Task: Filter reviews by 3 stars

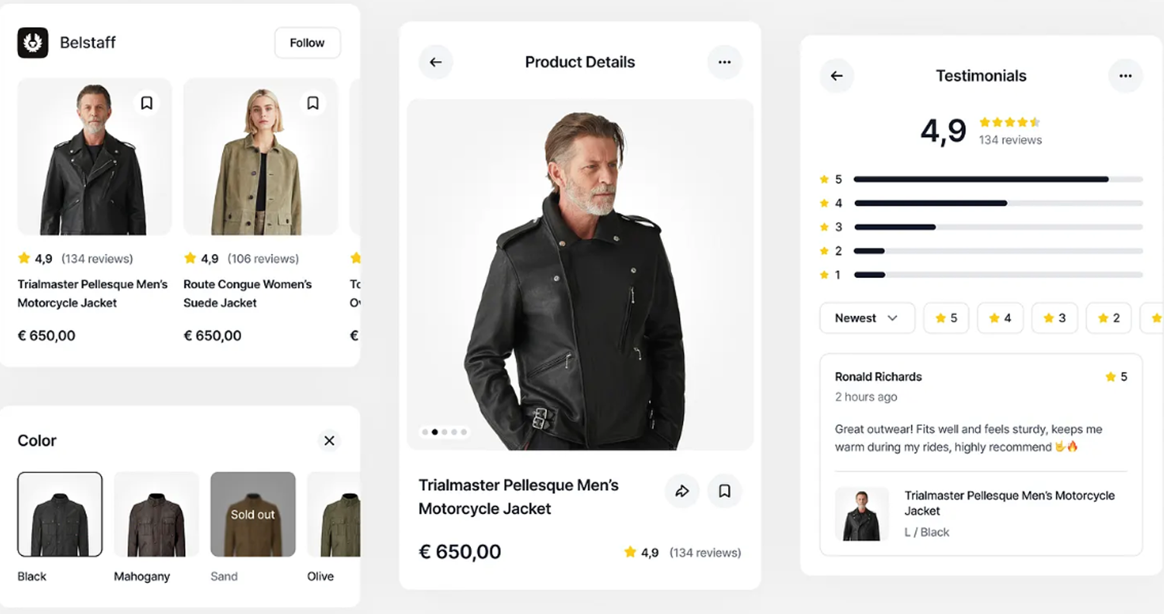Action: pos(1054,318)
